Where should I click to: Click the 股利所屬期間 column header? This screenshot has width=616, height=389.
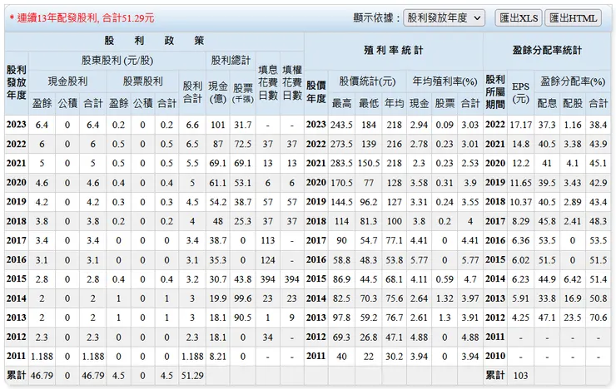(495, 91)
